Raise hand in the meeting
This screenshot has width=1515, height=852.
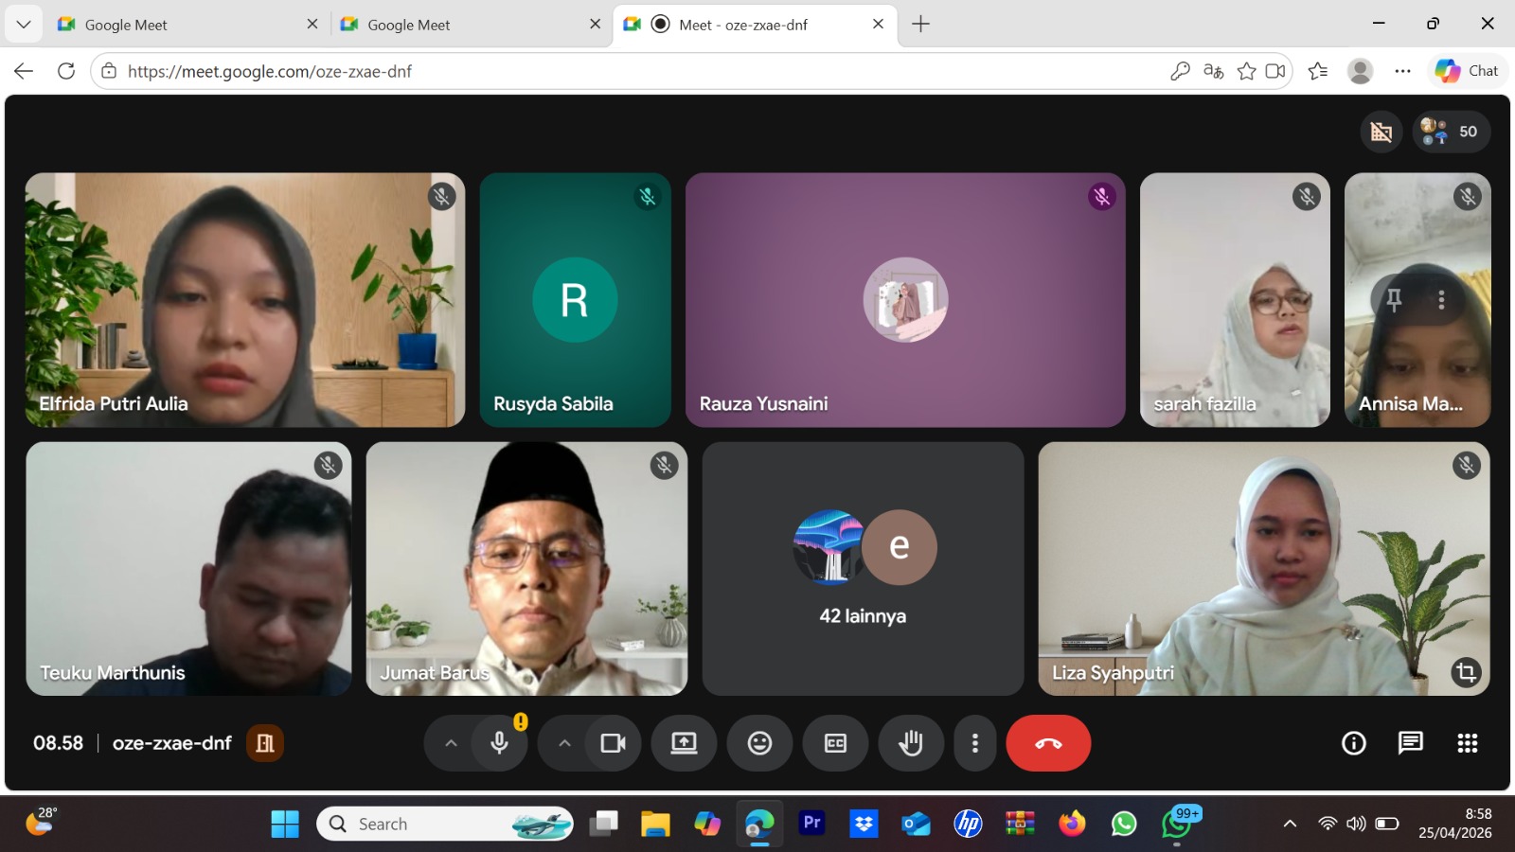tap(911, 743)
